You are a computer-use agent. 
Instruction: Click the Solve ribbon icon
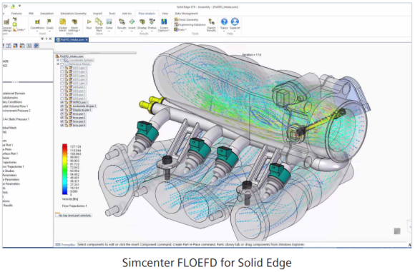click(109, 21)
